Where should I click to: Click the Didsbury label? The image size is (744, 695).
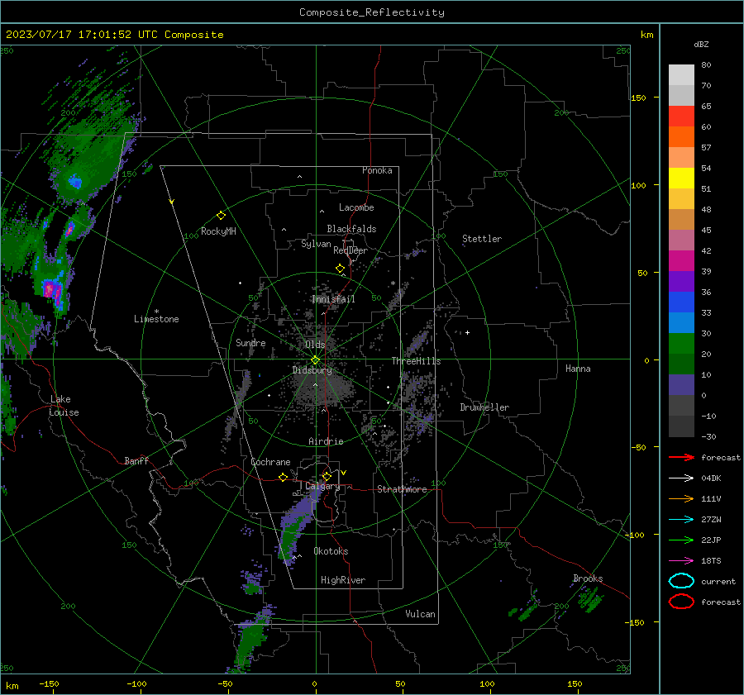coord(312,370)
